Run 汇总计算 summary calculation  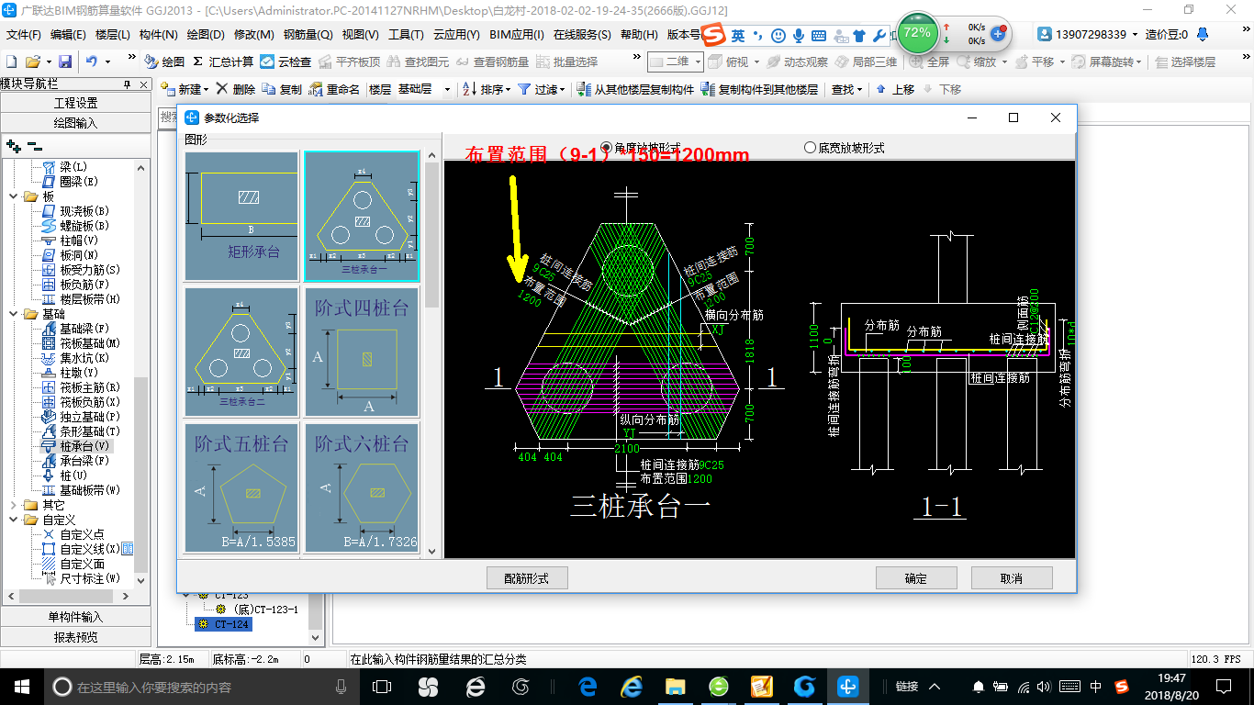click(223, 62)
